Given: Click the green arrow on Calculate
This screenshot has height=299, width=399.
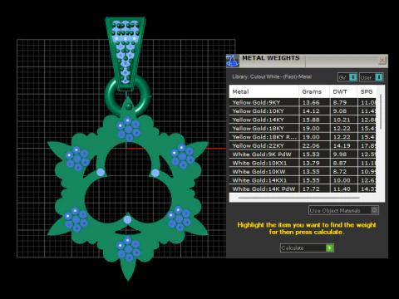Looking at the screenshot, I should (330, 248).
